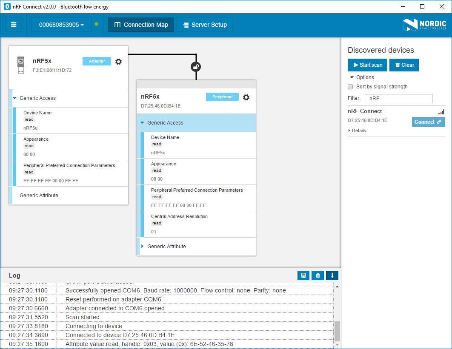Toggle log auto-scroll arrow button
Viewport: 452px width, 349px height.
(x=332, y=275)
